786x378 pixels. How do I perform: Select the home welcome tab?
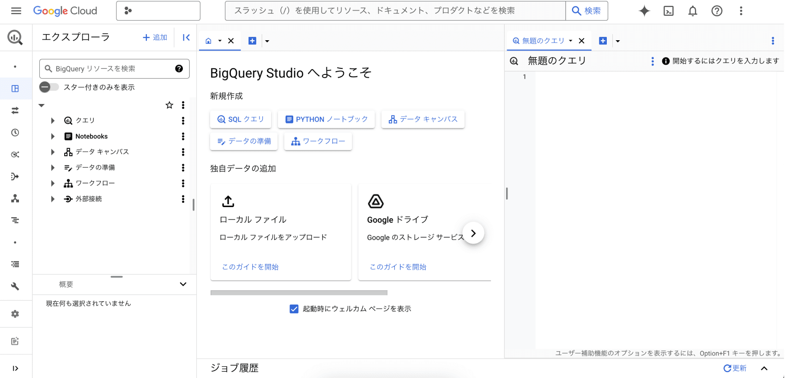pos(208,41)
